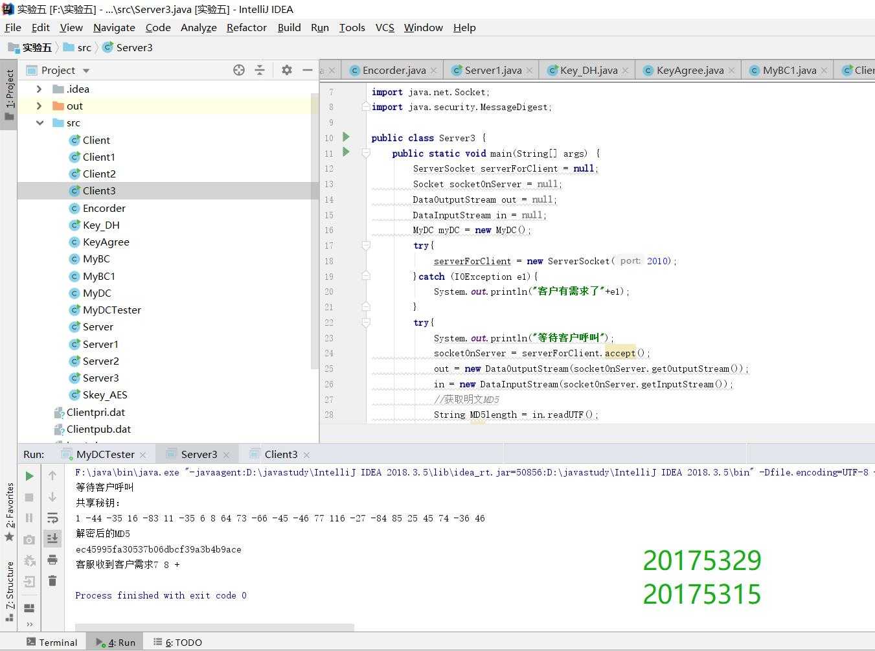This screenshot has height=651, width=875.
Task: Click the run gutter icon beside class Server3
Action: click(346, 137)
